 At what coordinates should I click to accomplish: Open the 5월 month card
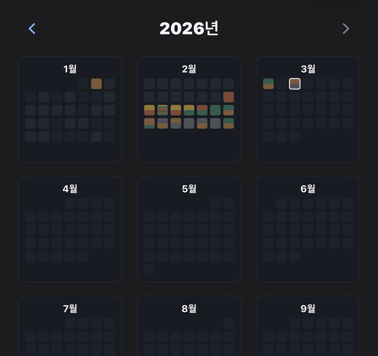tap(189, 229)
